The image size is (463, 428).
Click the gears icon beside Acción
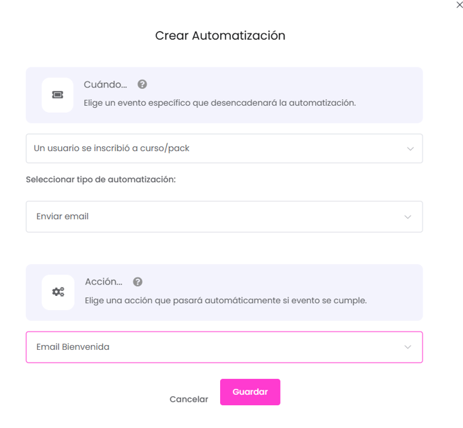pyautogui.click(x=58, y=292)
